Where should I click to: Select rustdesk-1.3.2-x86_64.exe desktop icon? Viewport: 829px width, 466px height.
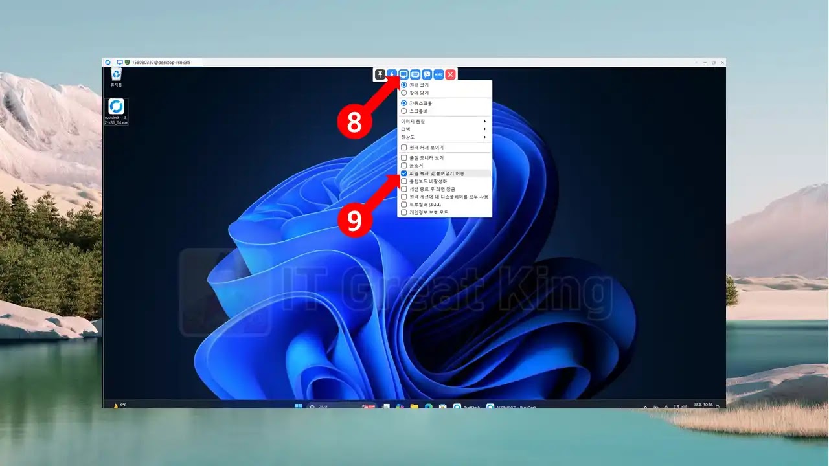117,111
